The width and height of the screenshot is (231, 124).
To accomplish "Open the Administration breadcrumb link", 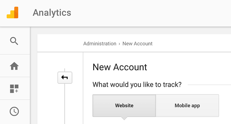I will click(x=100, y=44).
